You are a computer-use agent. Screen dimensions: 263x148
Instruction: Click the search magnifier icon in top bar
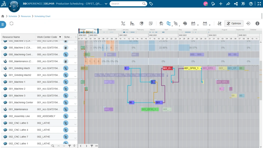coord(144,4)
